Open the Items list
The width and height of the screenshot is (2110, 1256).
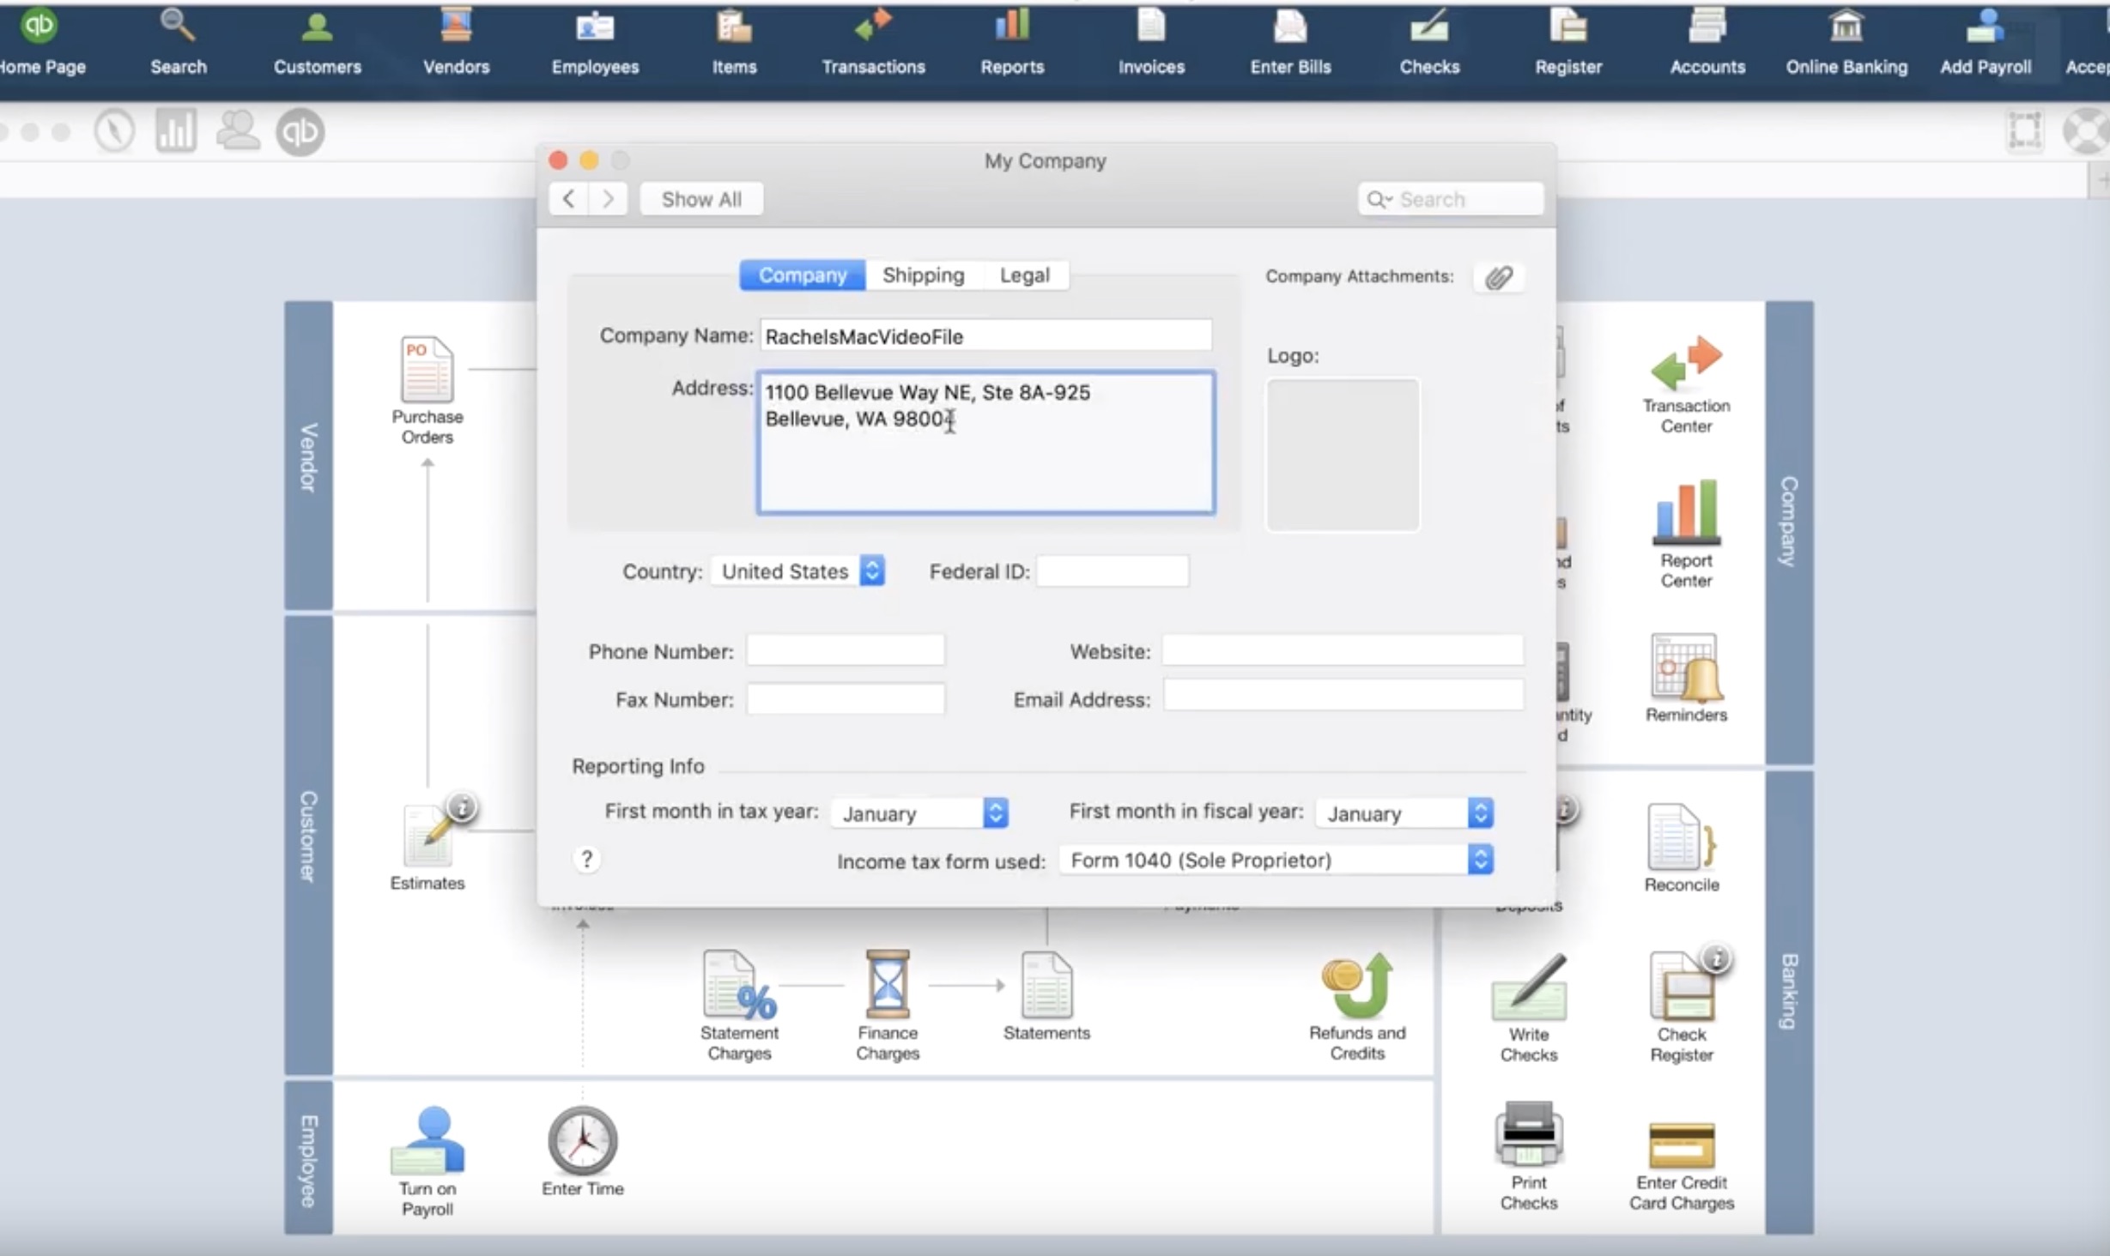[734, 40]
